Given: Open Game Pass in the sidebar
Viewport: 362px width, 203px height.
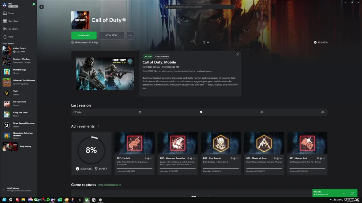Looking at the screenshot, I should coord(18,21).
